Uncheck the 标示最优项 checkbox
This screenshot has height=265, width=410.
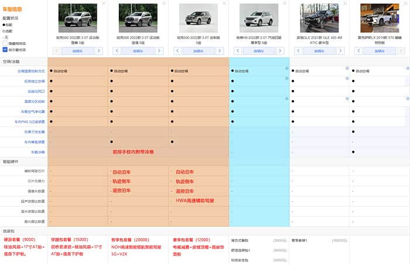5,49
